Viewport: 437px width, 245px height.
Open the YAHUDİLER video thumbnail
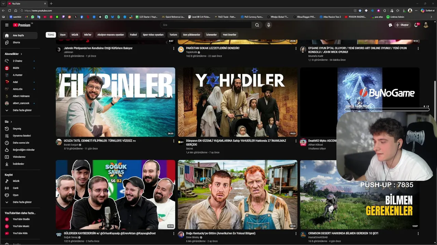pyautogui.click(x=237, y=102)
